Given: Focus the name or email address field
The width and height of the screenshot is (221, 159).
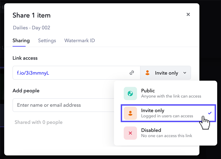Looking at the screenshot, I should 64,105.
